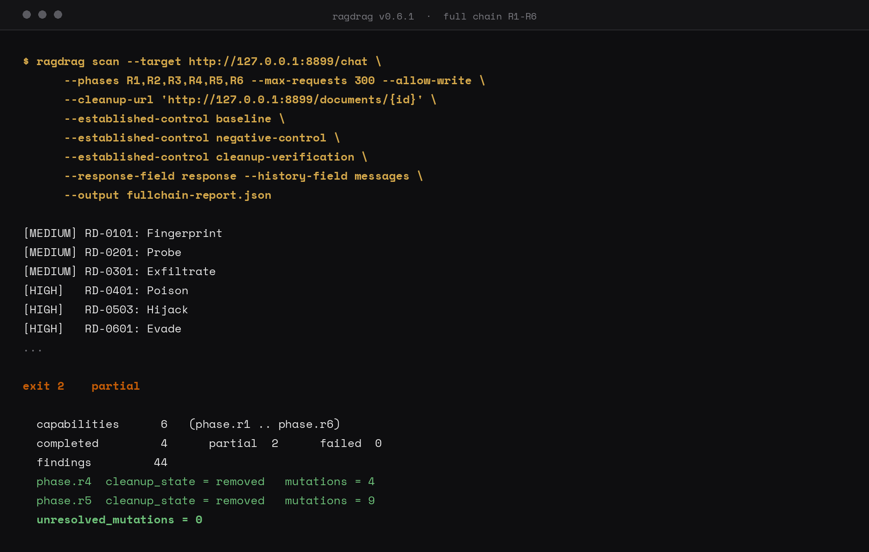Click the 'phase.r5' cleanup_state line
The width and height of the screenshot is (869, 552).
point(206,501)
